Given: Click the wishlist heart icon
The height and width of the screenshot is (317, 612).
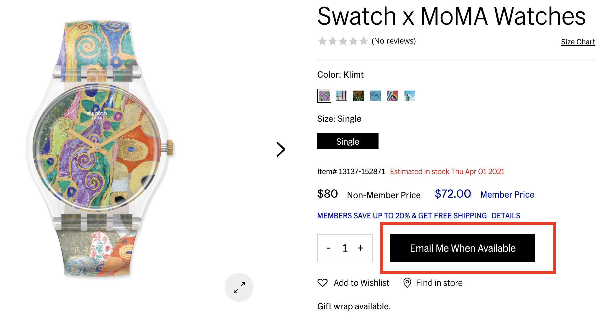Looking at the screenshot, I should click(x=323, y=283).
